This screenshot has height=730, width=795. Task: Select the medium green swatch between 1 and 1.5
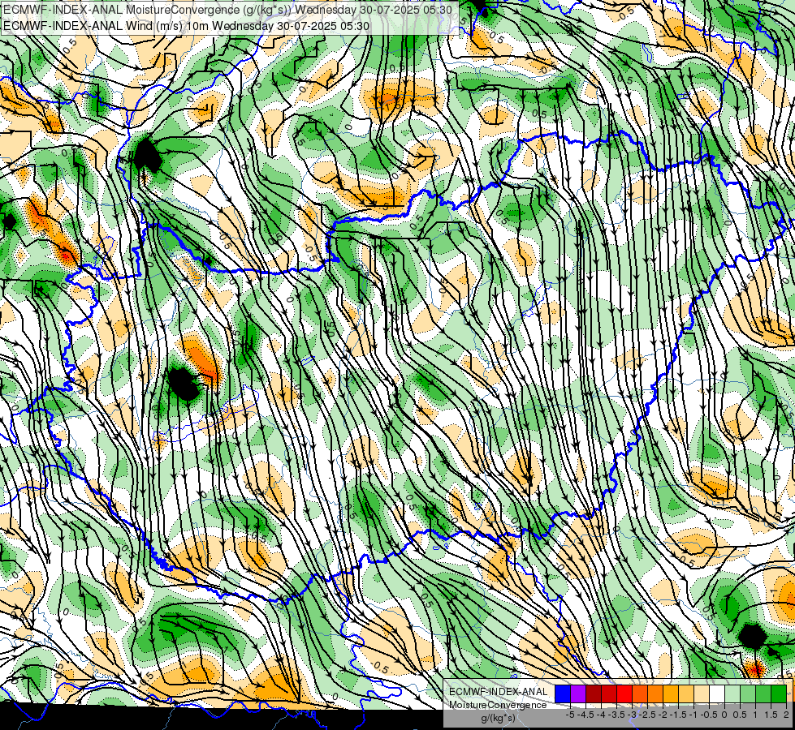pyautogui.click(x=763, y=694)
